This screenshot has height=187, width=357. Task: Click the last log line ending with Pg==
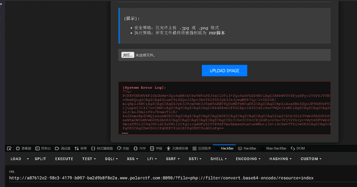pos(173,128)
